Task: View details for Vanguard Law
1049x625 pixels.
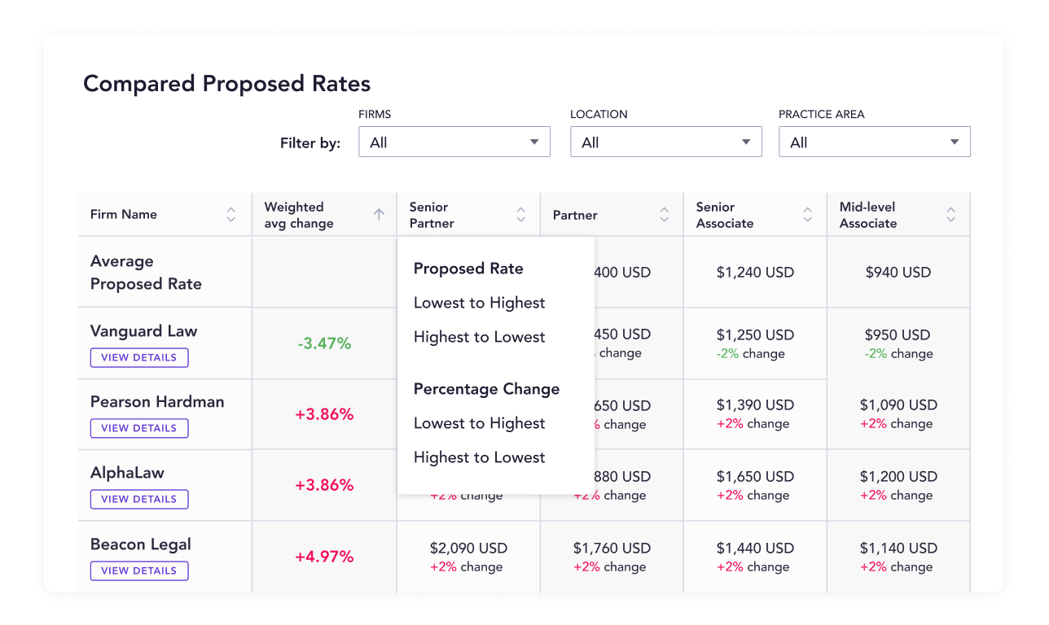Action: pos(138,357)
